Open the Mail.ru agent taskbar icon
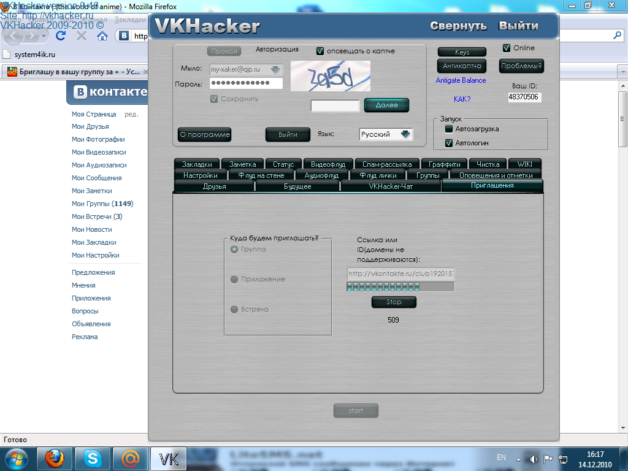This screenshot has width=628, height=471. pos(130,459)
